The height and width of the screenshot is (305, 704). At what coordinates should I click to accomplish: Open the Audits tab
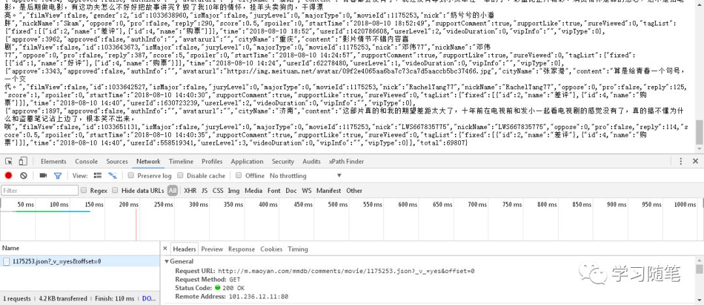(x=312, y=161)
